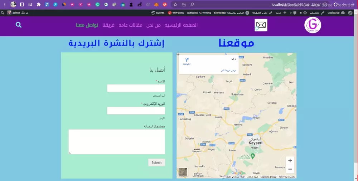This screenshot has height=181, width=358.
Task: Click the موضوع الرسالة message textarea
Action: tap(117, 142)
